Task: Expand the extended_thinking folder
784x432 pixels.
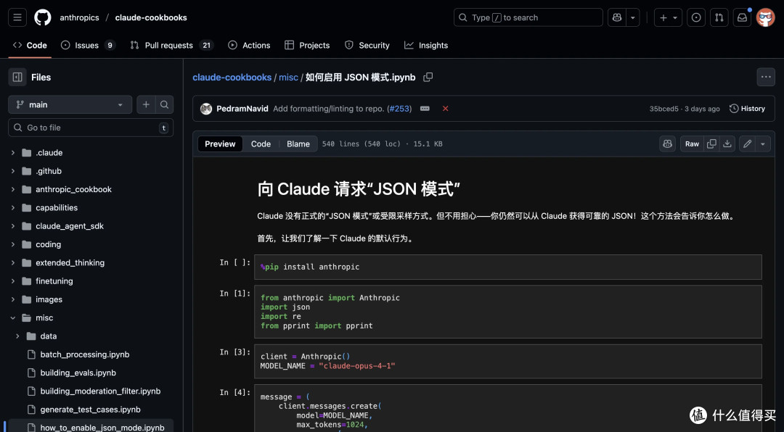Action: (13, 262)
